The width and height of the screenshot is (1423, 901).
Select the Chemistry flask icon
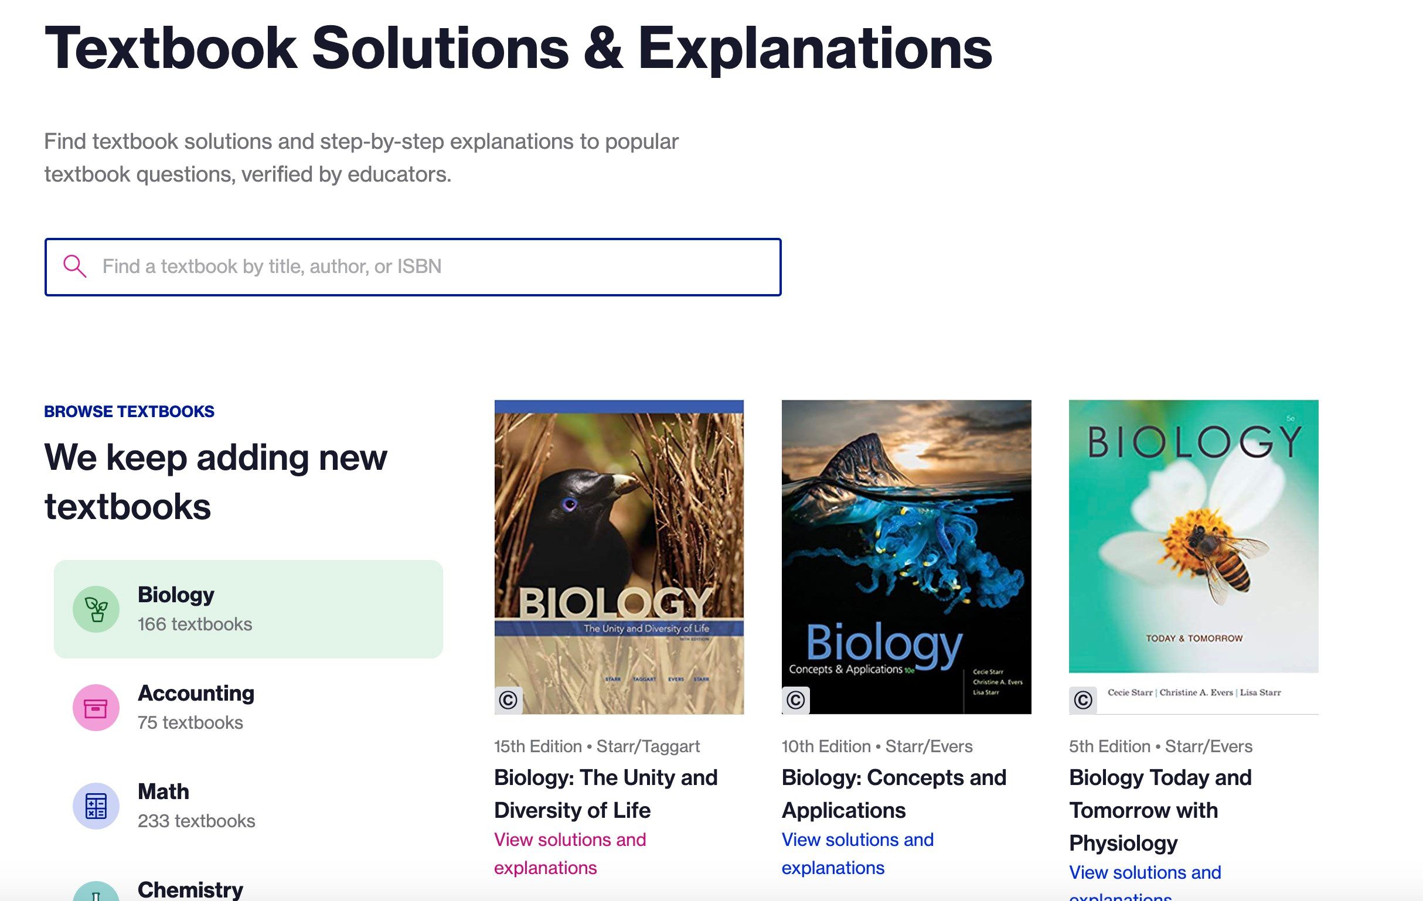96,892
